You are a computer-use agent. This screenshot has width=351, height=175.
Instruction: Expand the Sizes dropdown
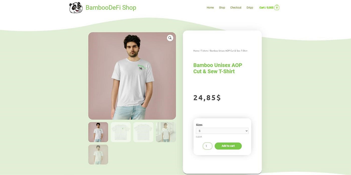click(x=222, y=131)
